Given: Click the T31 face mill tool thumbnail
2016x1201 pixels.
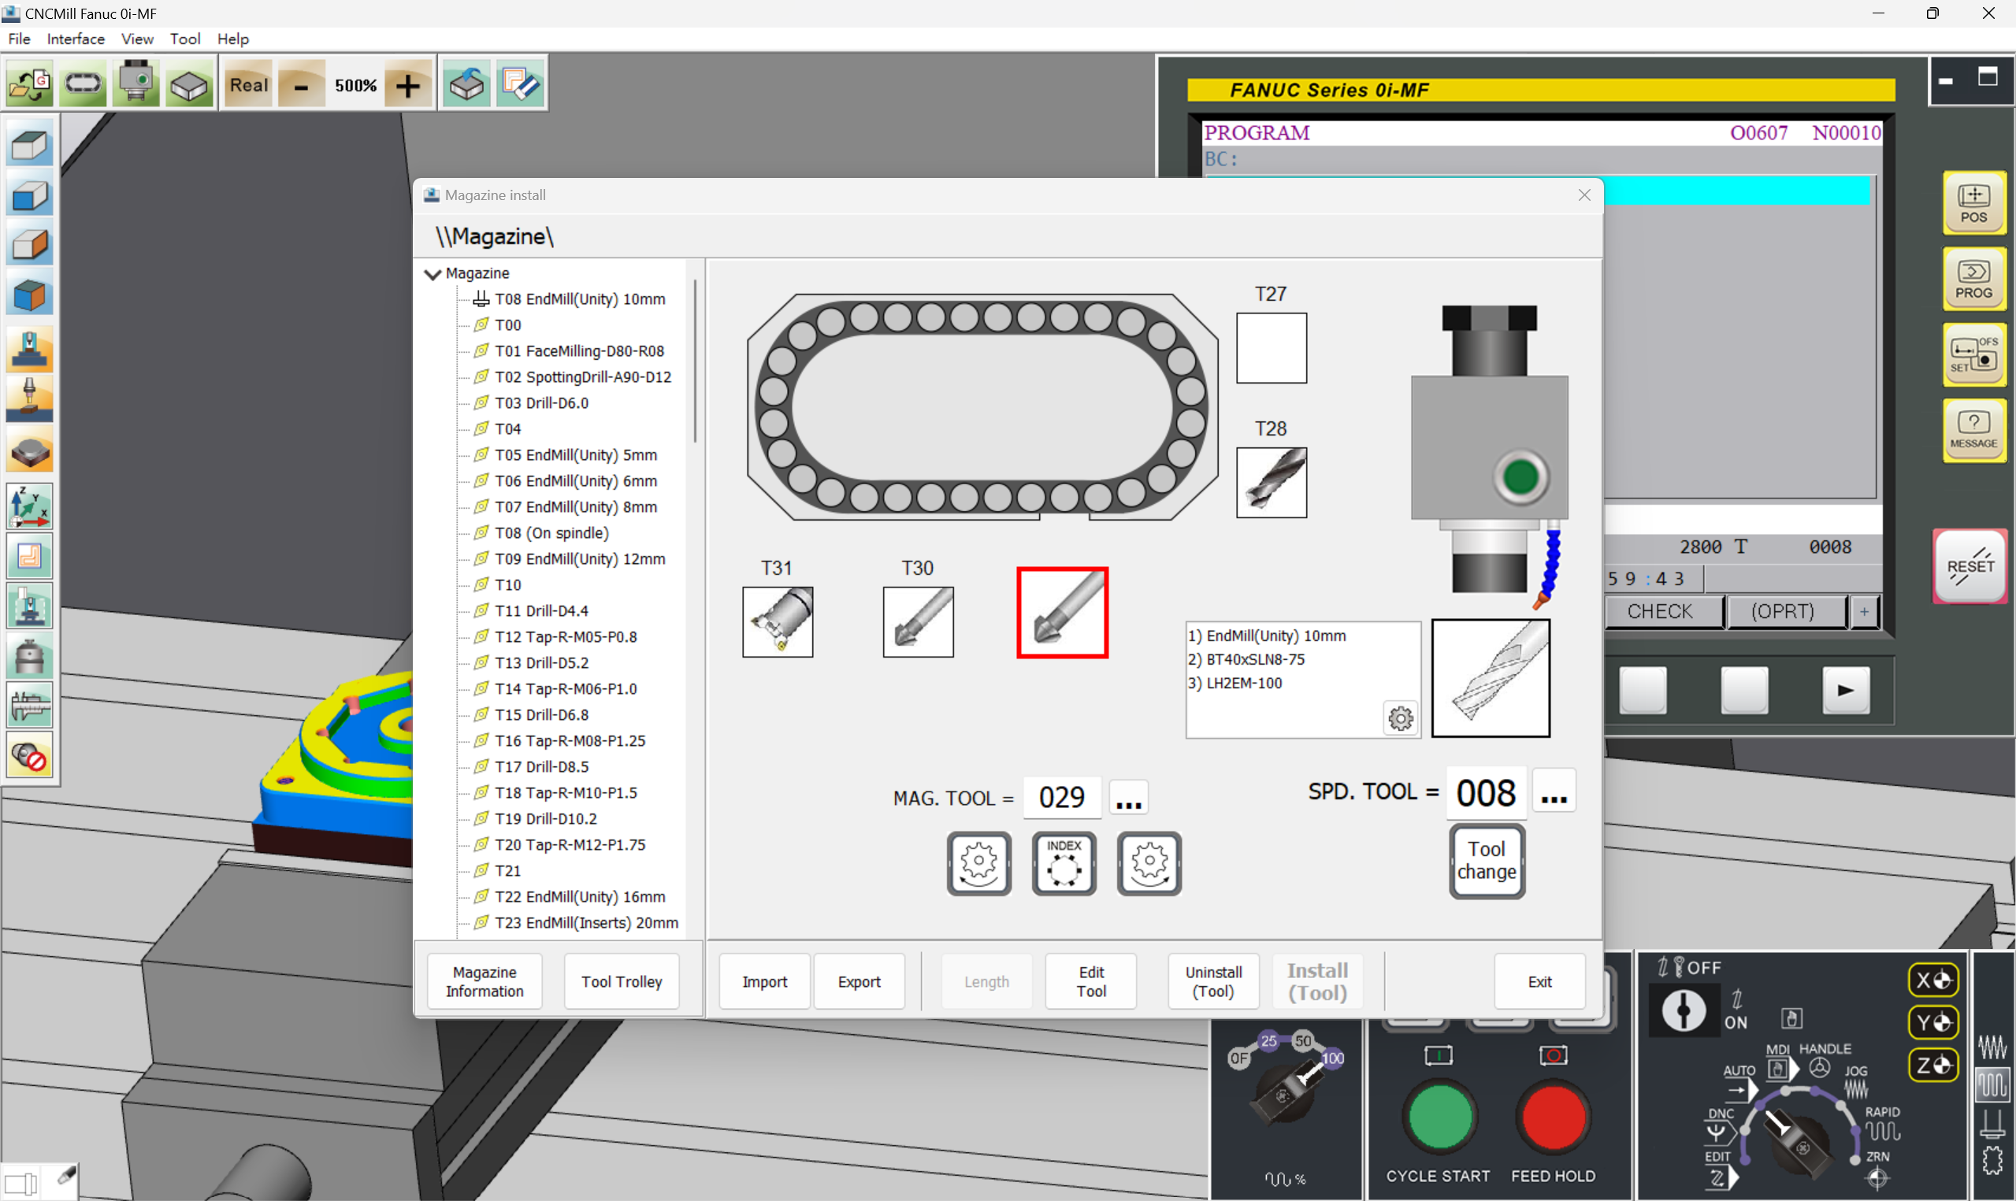Looking at the screenshot, I should 777,621.
